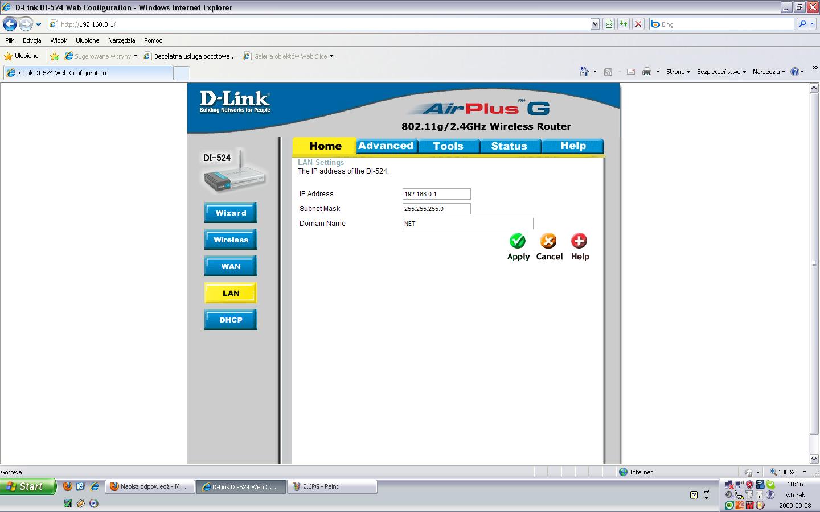Click the Bing search magnifier icon
This screenshot has width=820, height=512.
click(802, 24)
